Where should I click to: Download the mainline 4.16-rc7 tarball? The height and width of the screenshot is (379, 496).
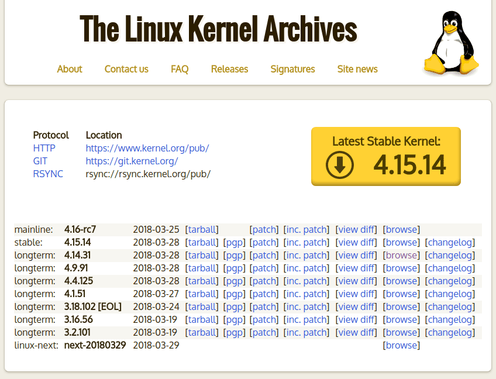tap(202, 229)
